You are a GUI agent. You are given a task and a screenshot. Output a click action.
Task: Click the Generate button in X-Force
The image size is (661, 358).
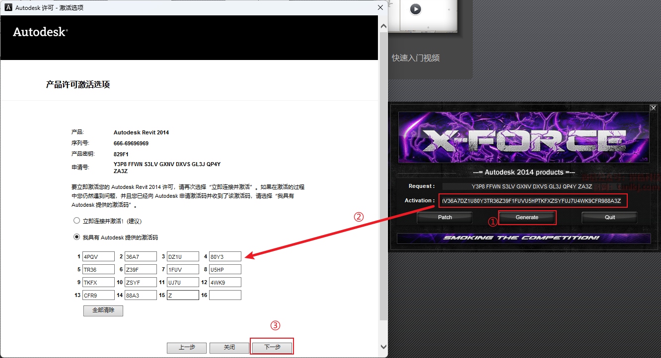tap(527, 217)
